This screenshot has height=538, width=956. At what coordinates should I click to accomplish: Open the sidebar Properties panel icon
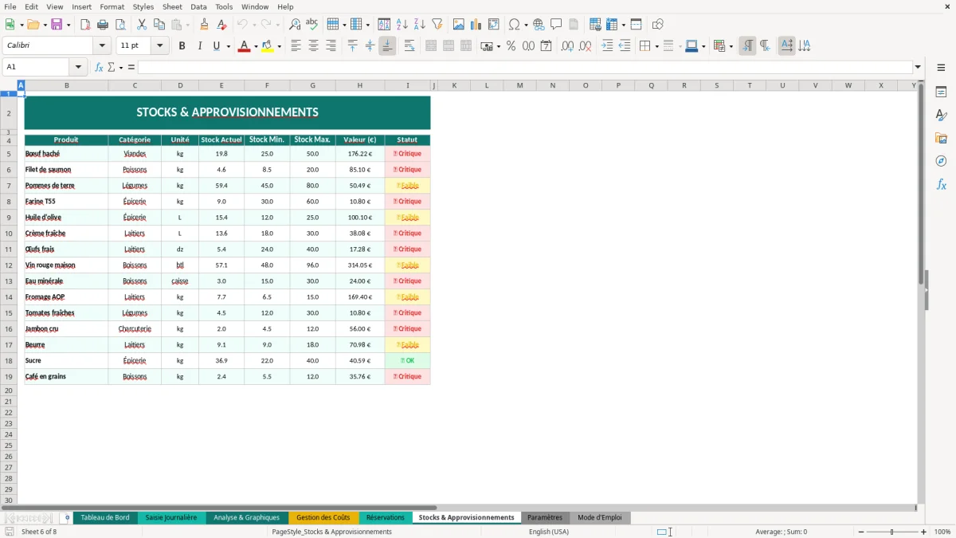(941, 92)
